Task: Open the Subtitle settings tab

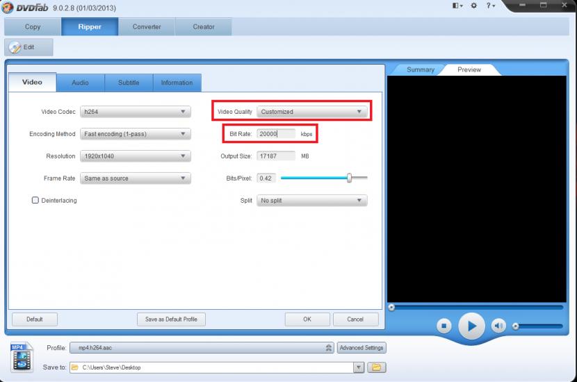Action: [129, 83]
